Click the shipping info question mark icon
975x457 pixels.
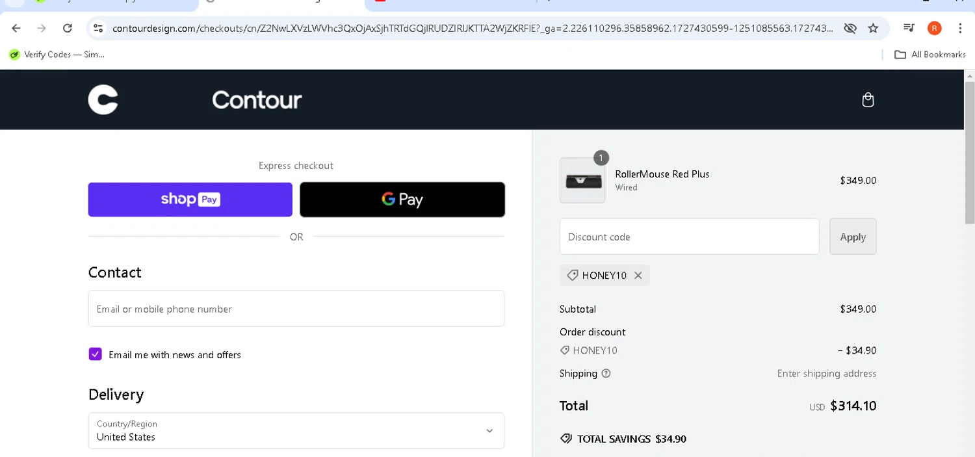606,374
